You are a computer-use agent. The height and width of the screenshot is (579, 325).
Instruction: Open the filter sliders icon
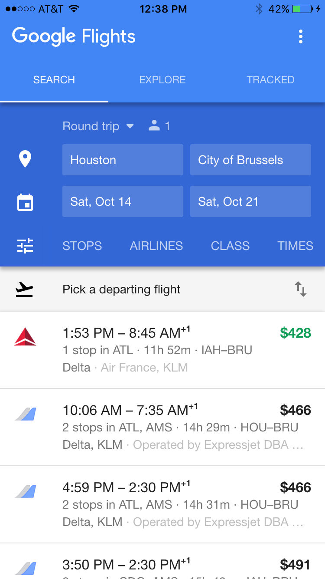point(25,246)
